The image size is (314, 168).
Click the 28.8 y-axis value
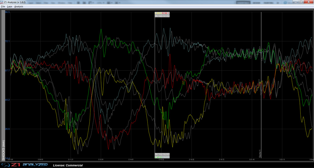point(7,129)
